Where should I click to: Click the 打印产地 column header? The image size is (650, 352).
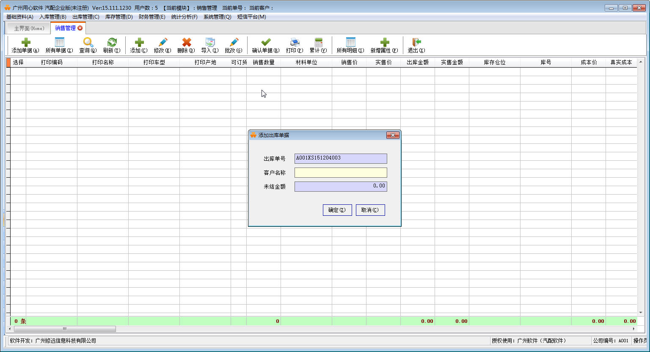[x=205, y=62]
